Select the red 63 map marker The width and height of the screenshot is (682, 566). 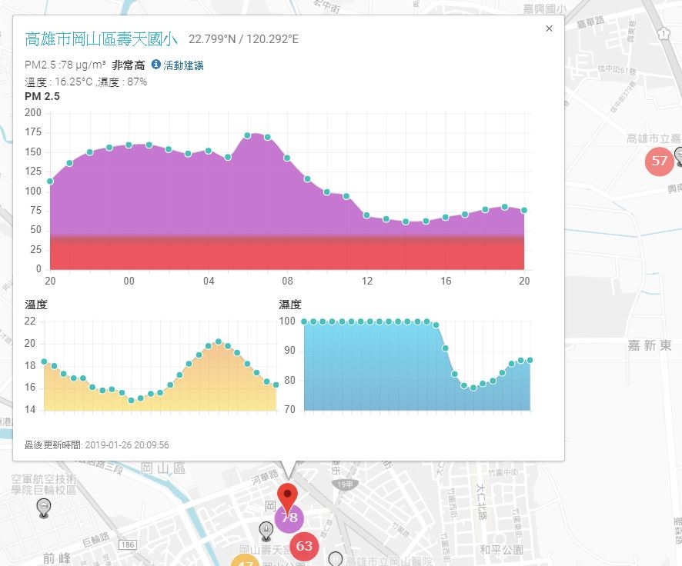point(304,546)
